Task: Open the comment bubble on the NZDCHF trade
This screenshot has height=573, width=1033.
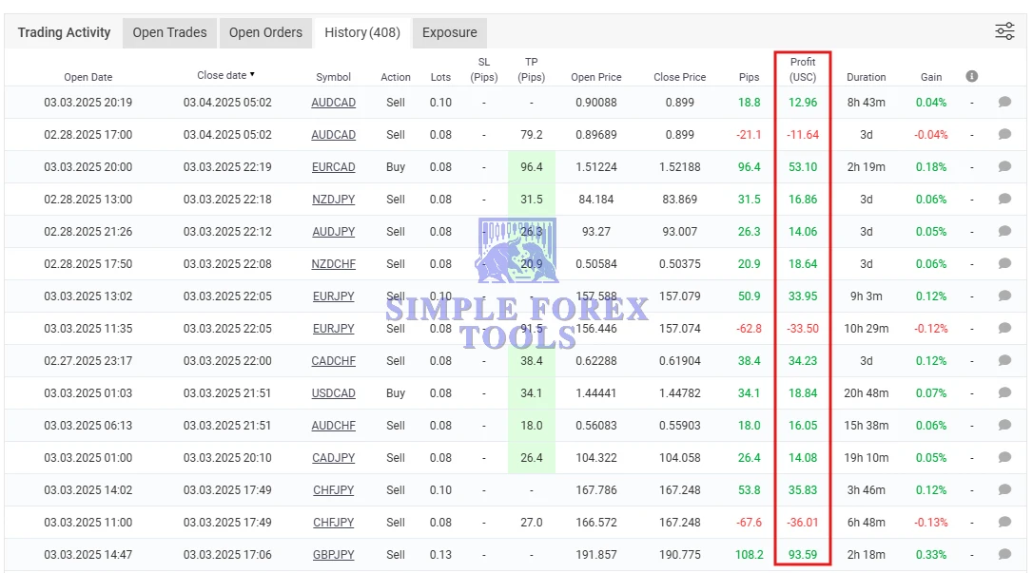Action: tap(1004, 263)
